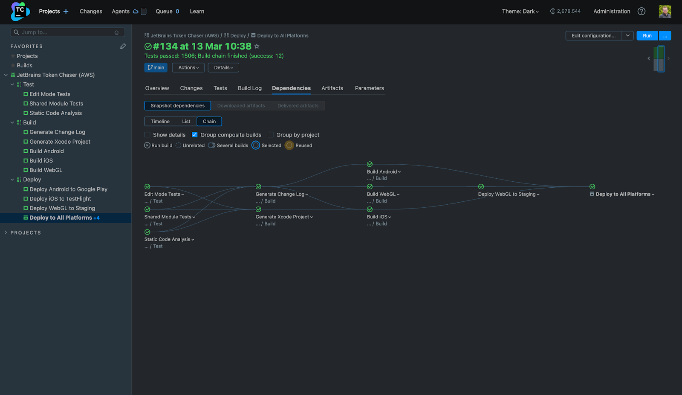Viewport: 682px width, 395px height.
Task: Switch to Timeline view
Action: 159,121
